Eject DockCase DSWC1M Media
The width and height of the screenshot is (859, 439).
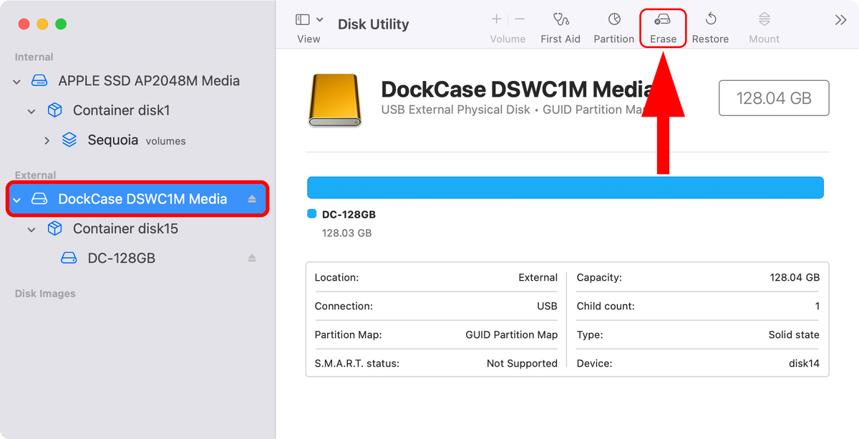[252, 199]
